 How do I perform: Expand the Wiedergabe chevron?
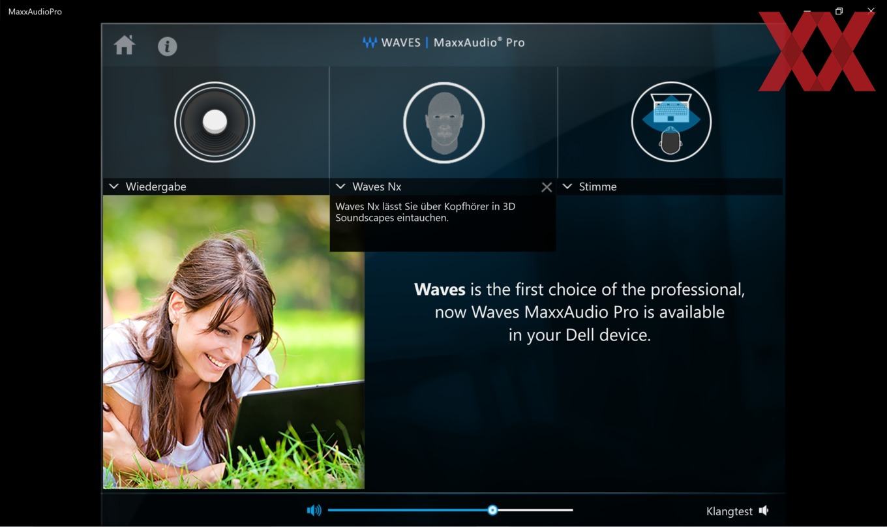(x=113, y=187)
